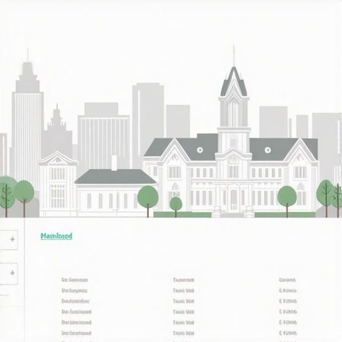Click the green underlined heading link

pyautogui.click(x=56, y=236)
